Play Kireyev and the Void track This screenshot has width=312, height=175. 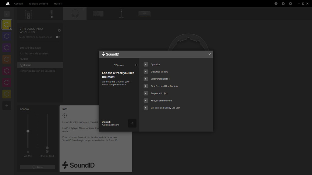pos(146,101)
